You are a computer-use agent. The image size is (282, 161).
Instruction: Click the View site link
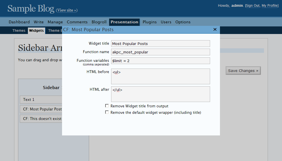coord(67,10)
